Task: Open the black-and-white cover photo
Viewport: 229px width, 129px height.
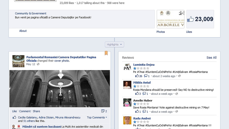Action: (60, 89)
